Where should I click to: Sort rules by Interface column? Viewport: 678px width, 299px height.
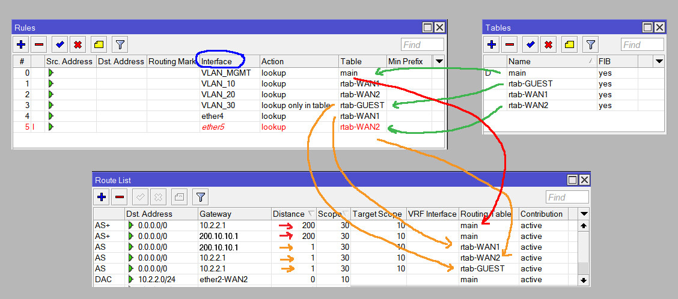click(230, 62)
